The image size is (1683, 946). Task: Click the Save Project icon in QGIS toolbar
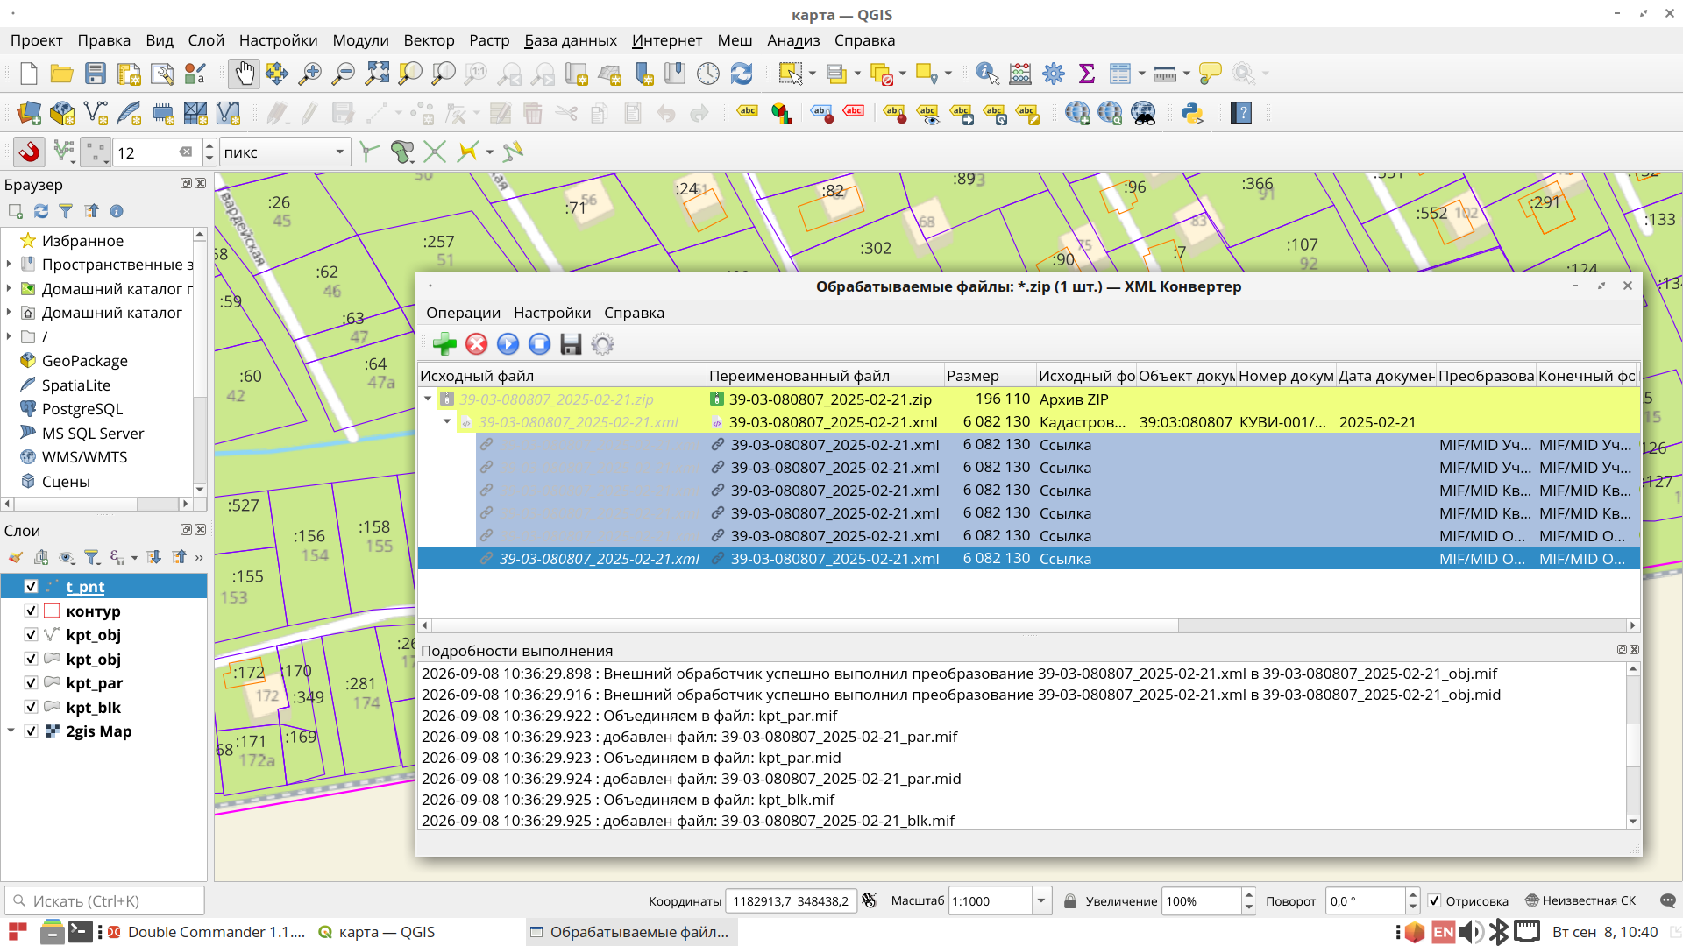click(96, 74)
